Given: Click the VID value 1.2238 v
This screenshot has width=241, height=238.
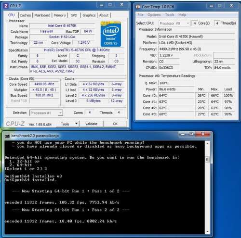Looking at the screenshot, I should [169, 55].
